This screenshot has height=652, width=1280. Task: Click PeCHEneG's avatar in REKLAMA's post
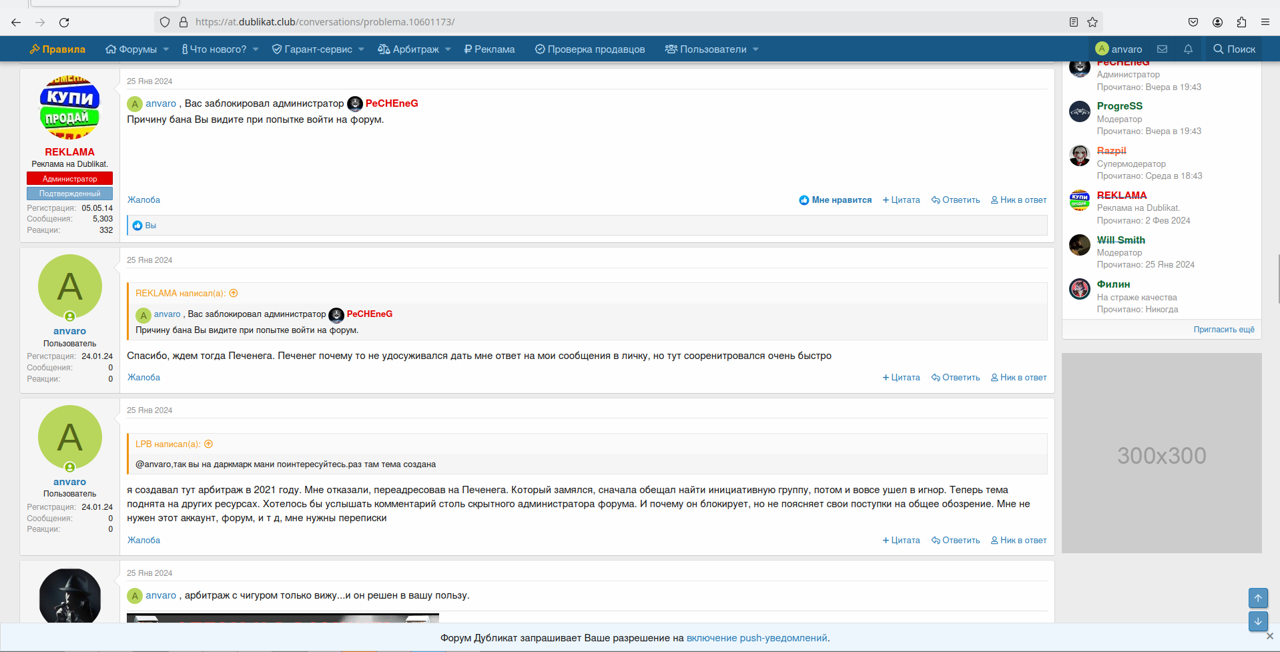(355, 103)
